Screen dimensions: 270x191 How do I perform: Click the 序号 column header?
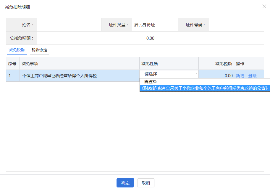[12, 64]
